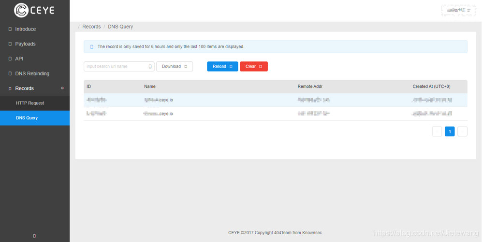Click the API sidebar icon
This screenshot has height=242, width=483.
(10, 58)
